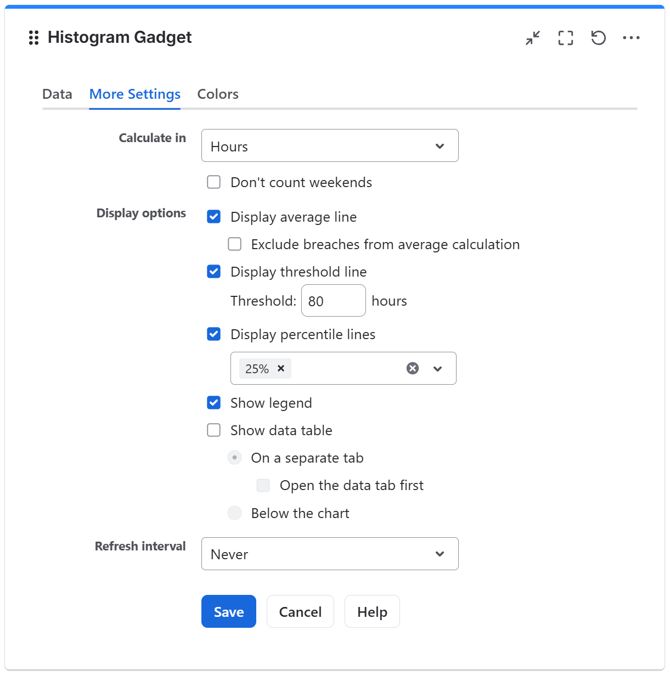Click the Display options label

pos(141,213)
